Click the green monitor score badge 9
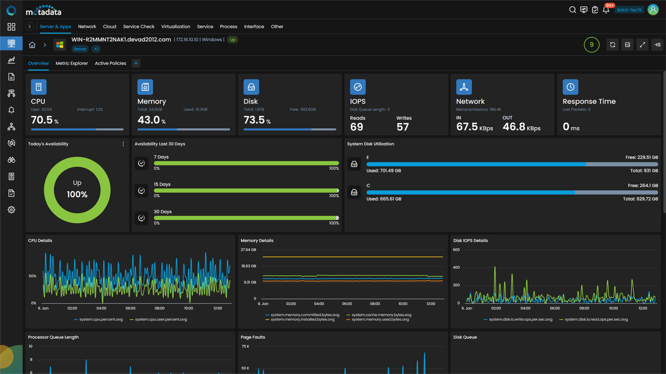 [591, 45]
